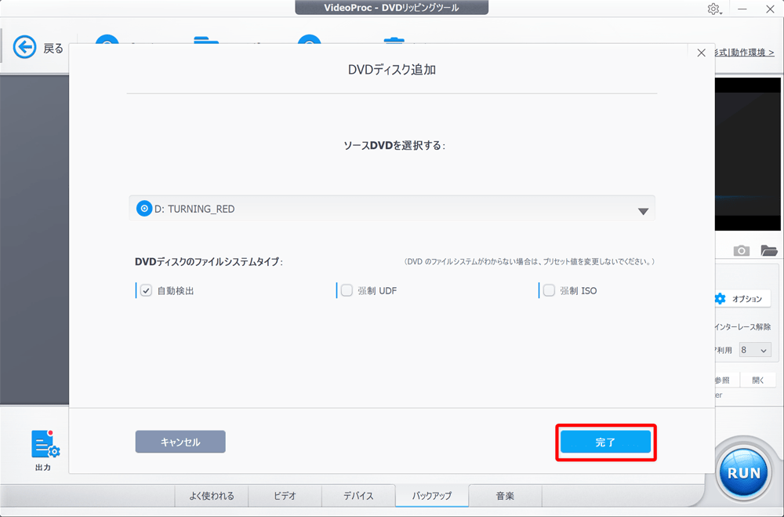Toggle the 自動検出 checkbox

pyautogui.click(x=146, y=290)
